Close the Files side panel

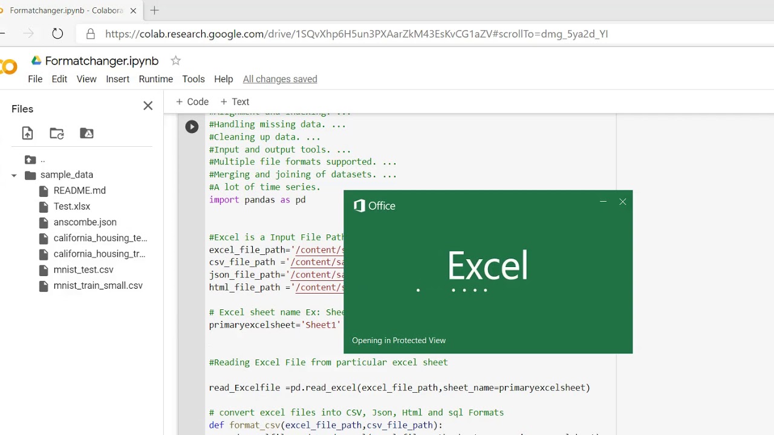148,106
